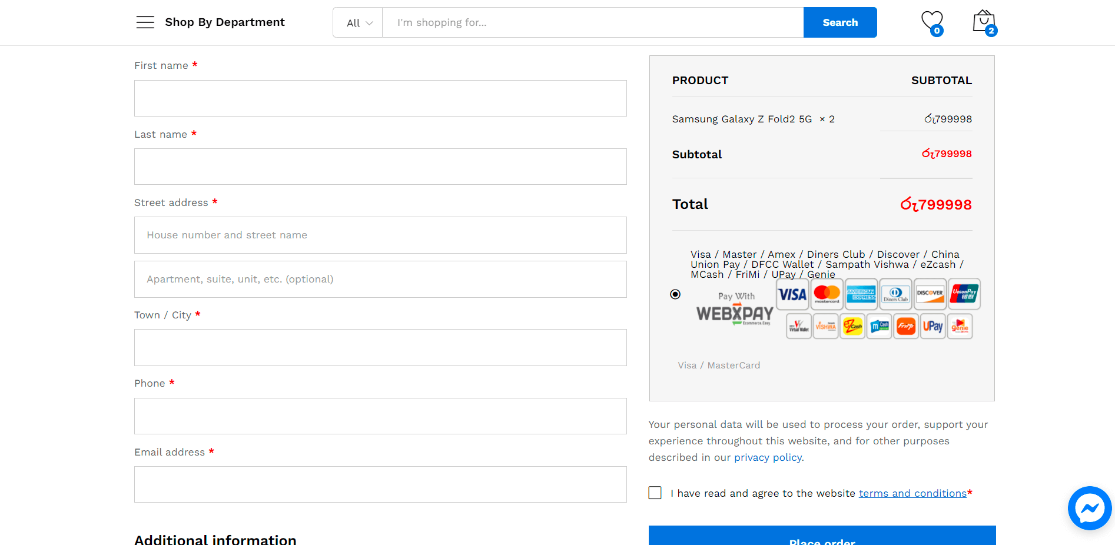Click the UnionPay card logo
This screenshot has height=545, width=1115.
964,294
